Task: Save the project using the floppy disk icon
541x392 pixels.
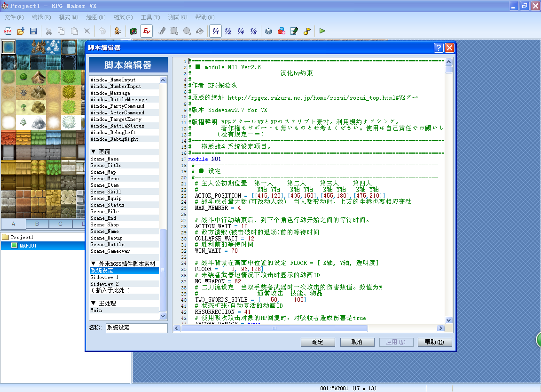Action: coord(33,31)
